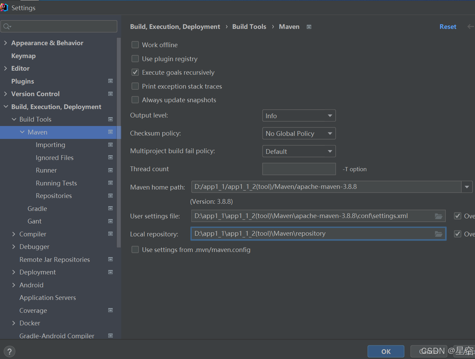Click the project-level icon in Maven row

click(110, 132)
